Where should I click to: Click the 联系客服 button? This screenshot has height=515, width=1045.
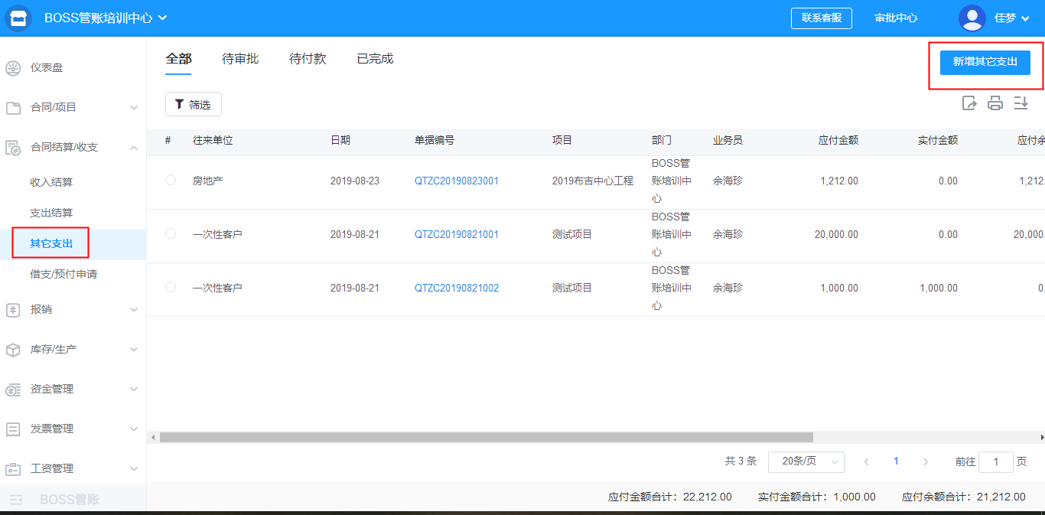pyautogui.click(x=822, y=18)
